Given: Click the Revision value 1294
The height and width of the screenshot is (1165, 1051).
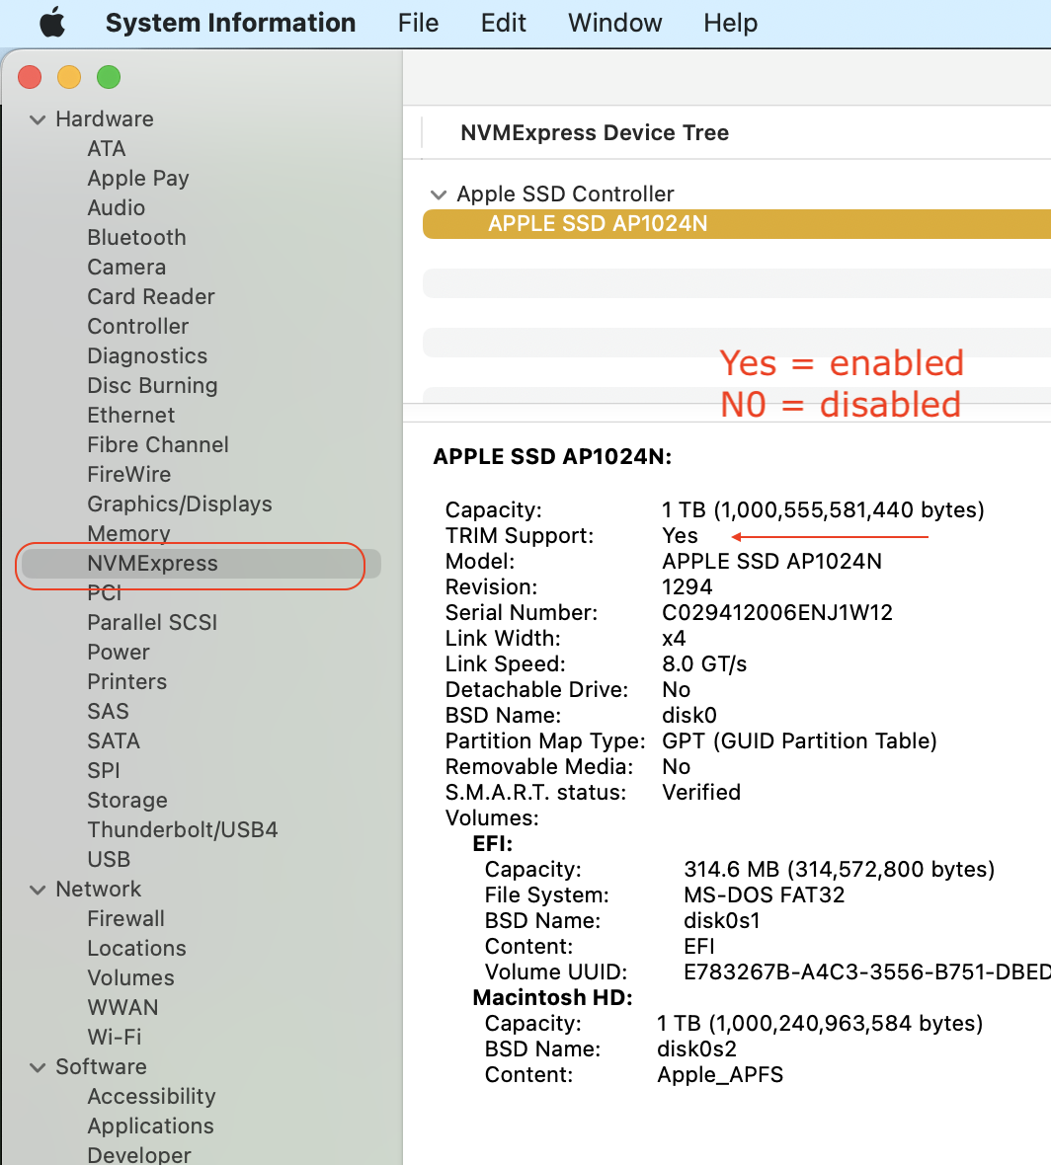Looking at the screenshot, I should [687, 587].
